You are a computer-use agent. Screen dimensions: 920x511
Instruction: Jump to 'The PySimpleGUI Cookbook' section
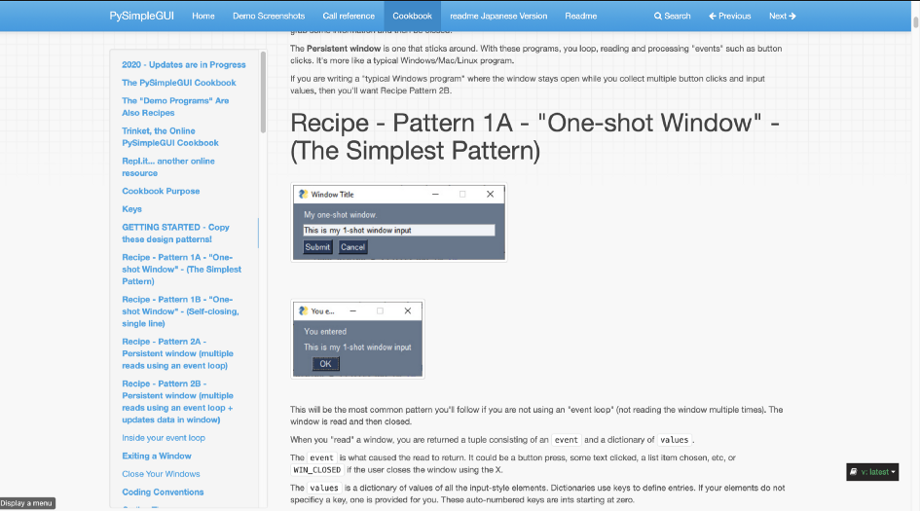point(179,83)
